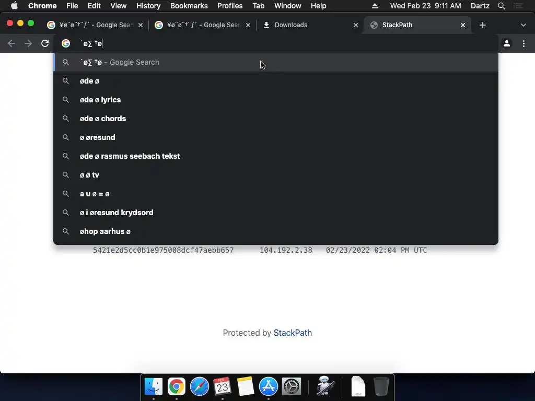The width and height of the screenshot is (535, 401).
Task: Close the second Google Search tab
Action: [248, 25]
